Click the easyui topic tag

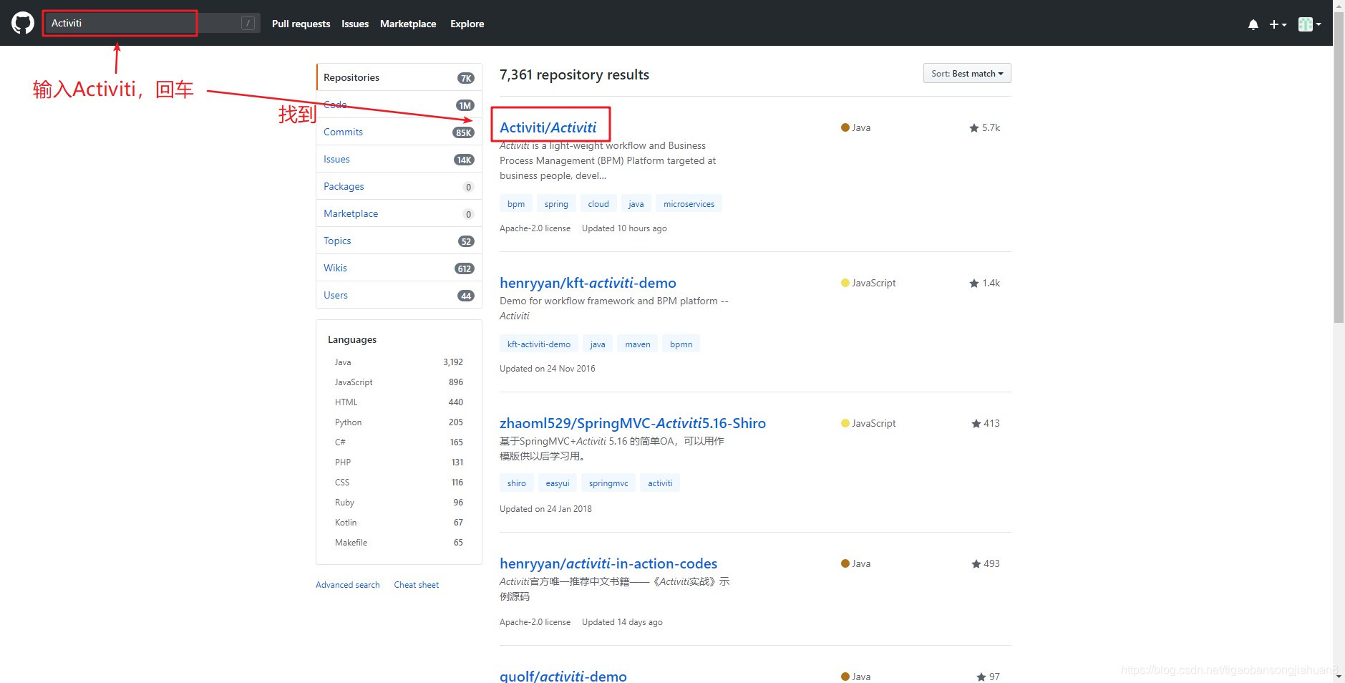(x=557, y=483)
